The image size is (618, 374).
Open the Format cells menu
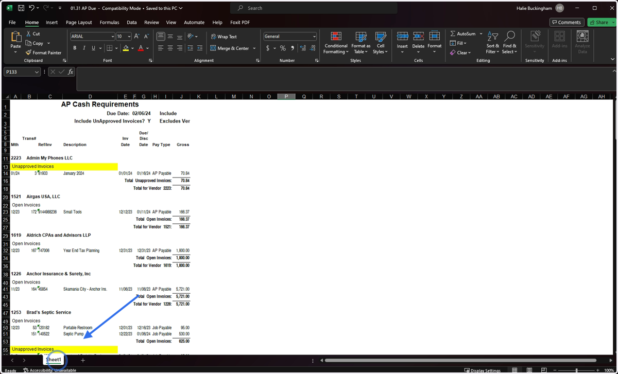pos(434,43)
